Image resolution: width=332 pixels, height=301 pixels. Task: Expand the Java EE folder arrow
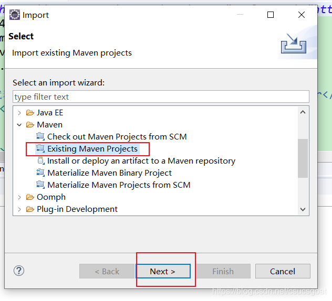click(19, 113)
